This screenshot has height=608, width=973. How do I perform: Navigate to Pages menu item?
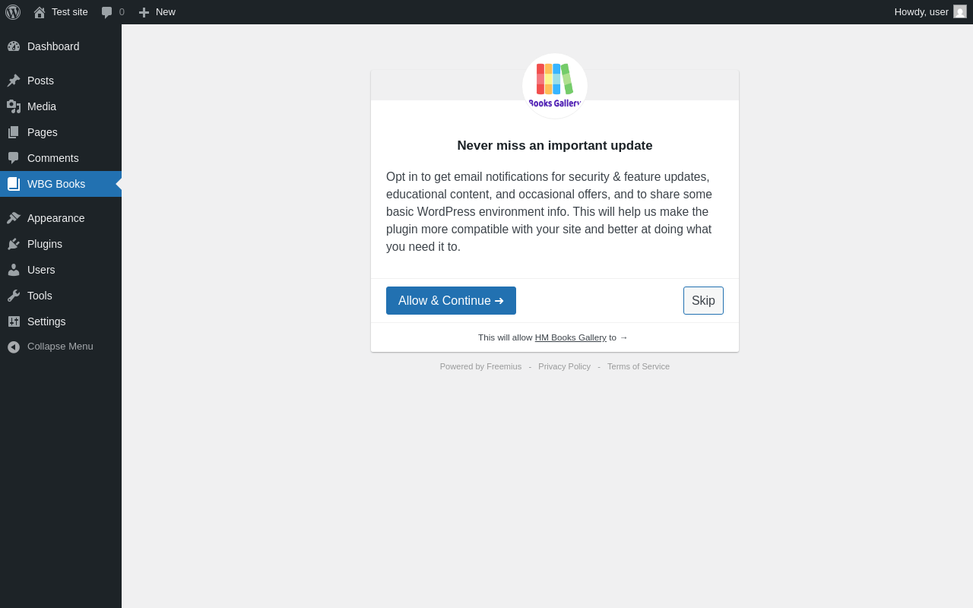point(61,132)
